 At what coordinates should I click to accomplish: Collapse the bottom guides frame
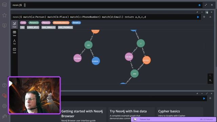click(x=202, y=94)
